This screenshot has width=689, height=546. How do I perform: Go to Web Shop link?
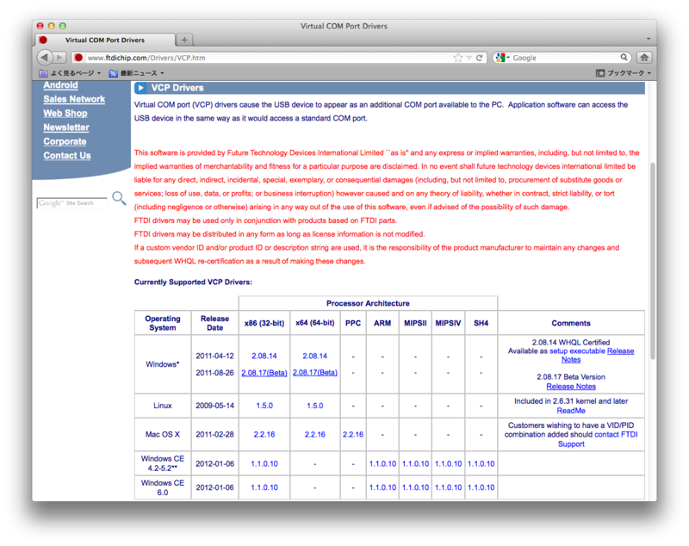[65, 114]
